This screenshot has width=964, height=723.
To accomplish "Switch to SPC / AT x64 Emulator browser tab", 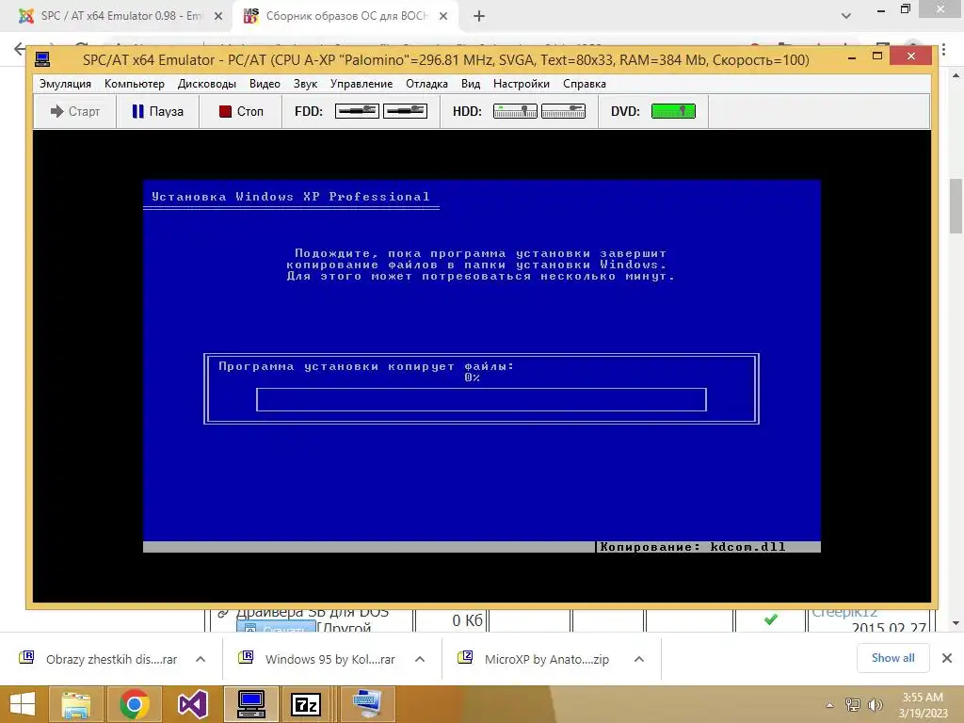I will click(x=117, y=16).
